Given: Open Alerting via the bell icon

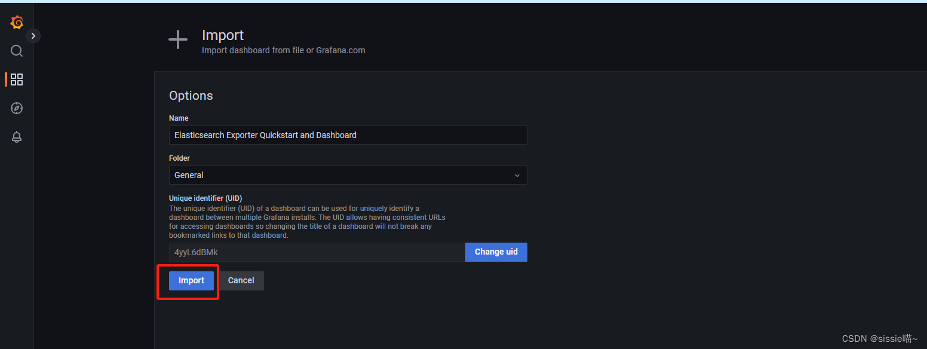Looking at the screenshot, I should pos(16,137).
